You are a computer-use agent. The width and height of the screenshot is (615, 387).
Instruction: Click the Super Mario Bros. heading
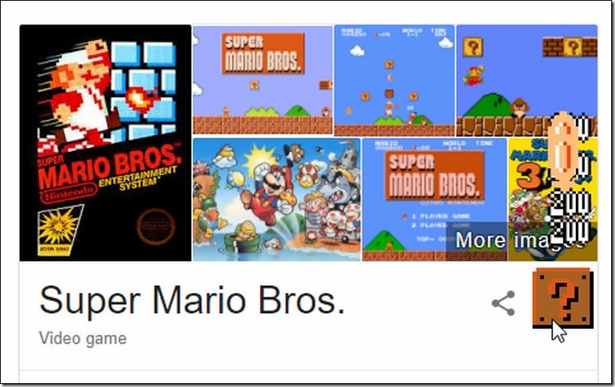pyautogui.click(x=192, y=300)
